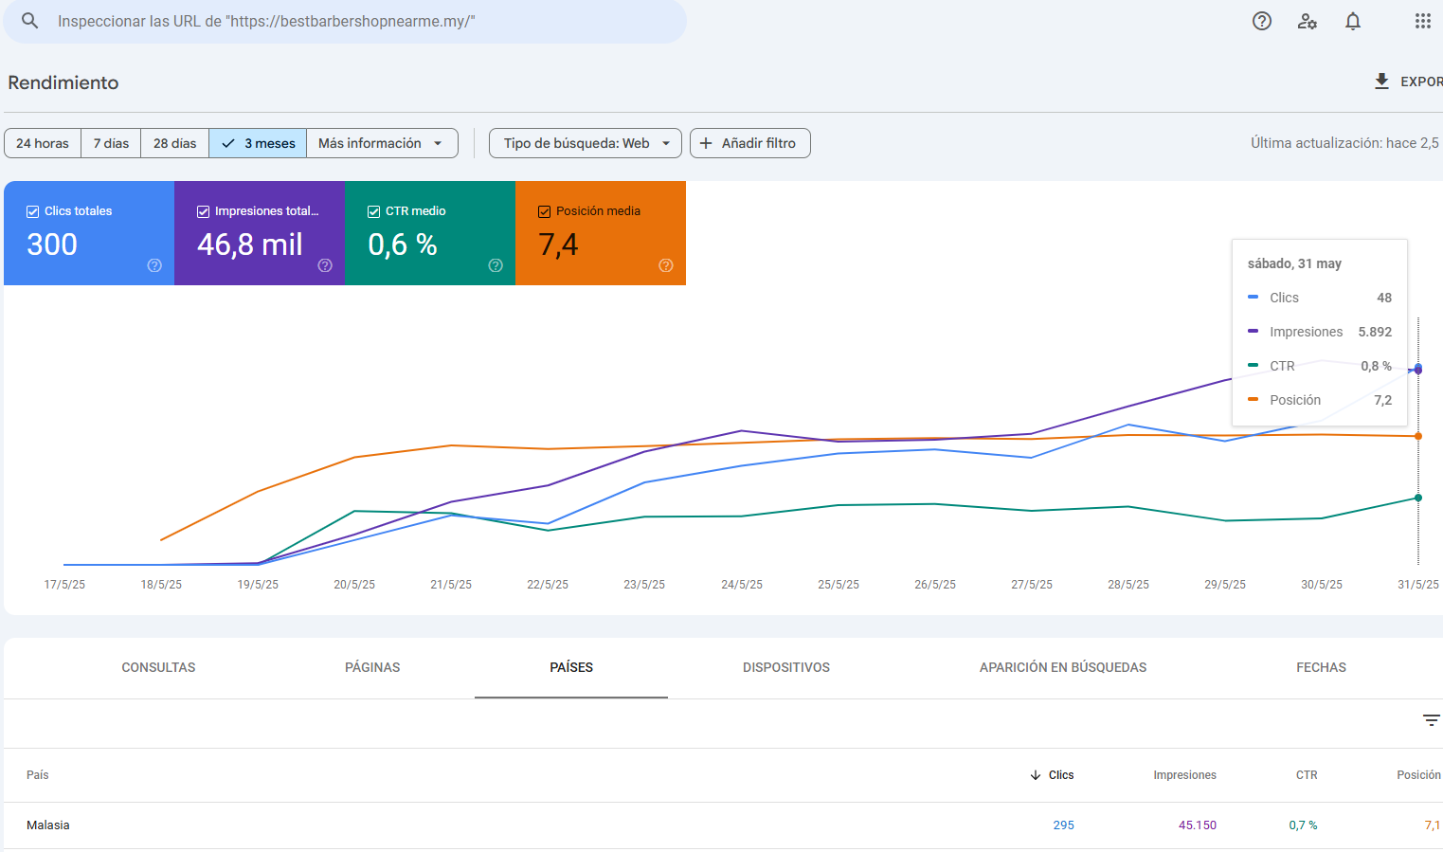Screen dimensions: 1443x852
Task: Open the help question mark icon
Action: (x=1262, y=21)
